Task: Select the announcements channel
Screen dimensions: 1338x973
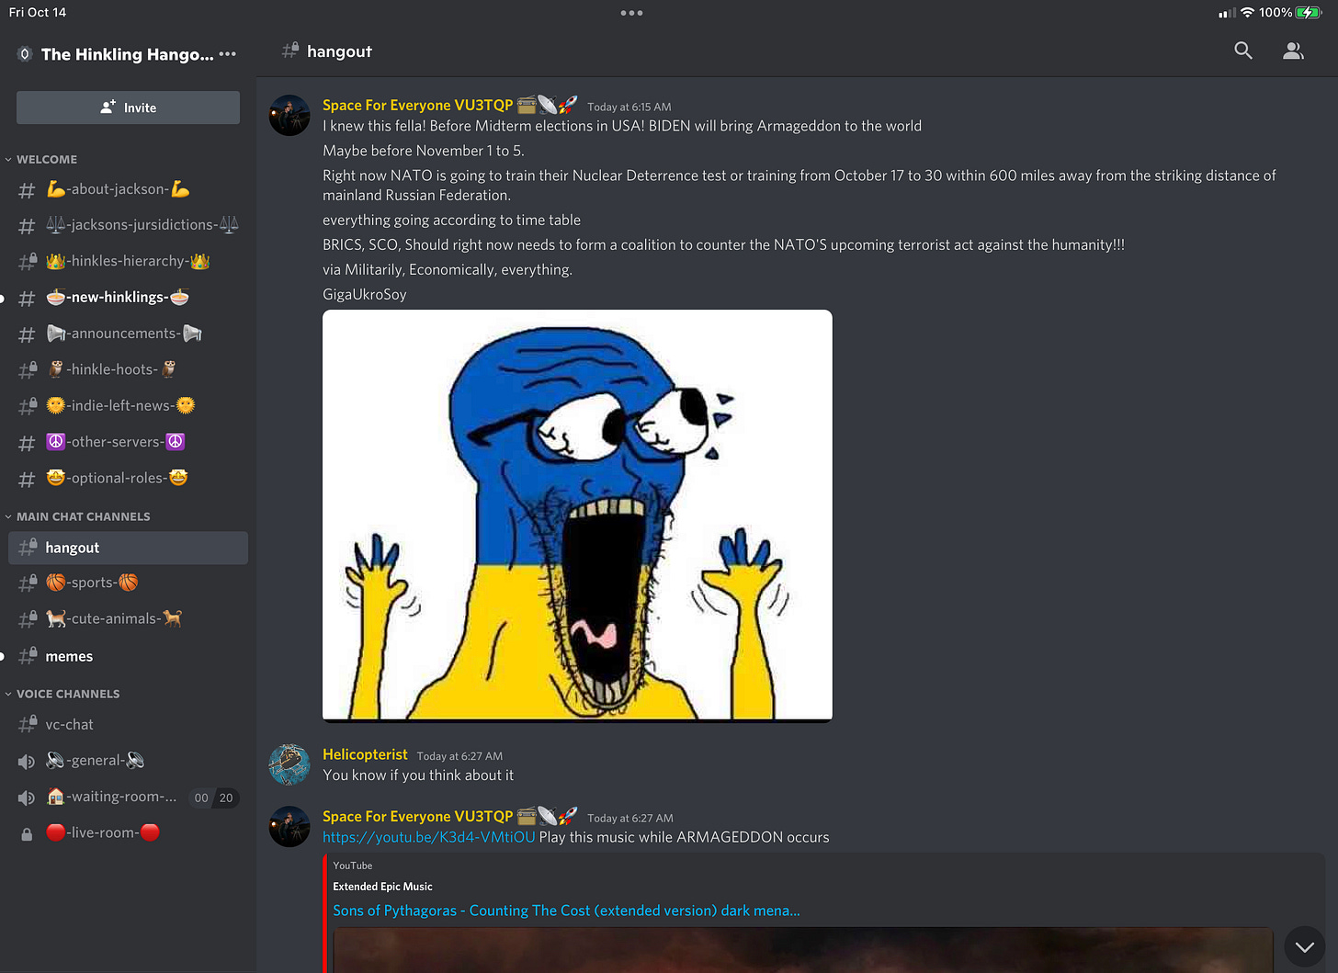Action: (124, 334)
